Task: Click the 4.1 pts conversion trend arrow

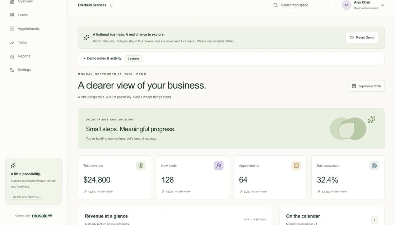Action: [x=319, y=192]
